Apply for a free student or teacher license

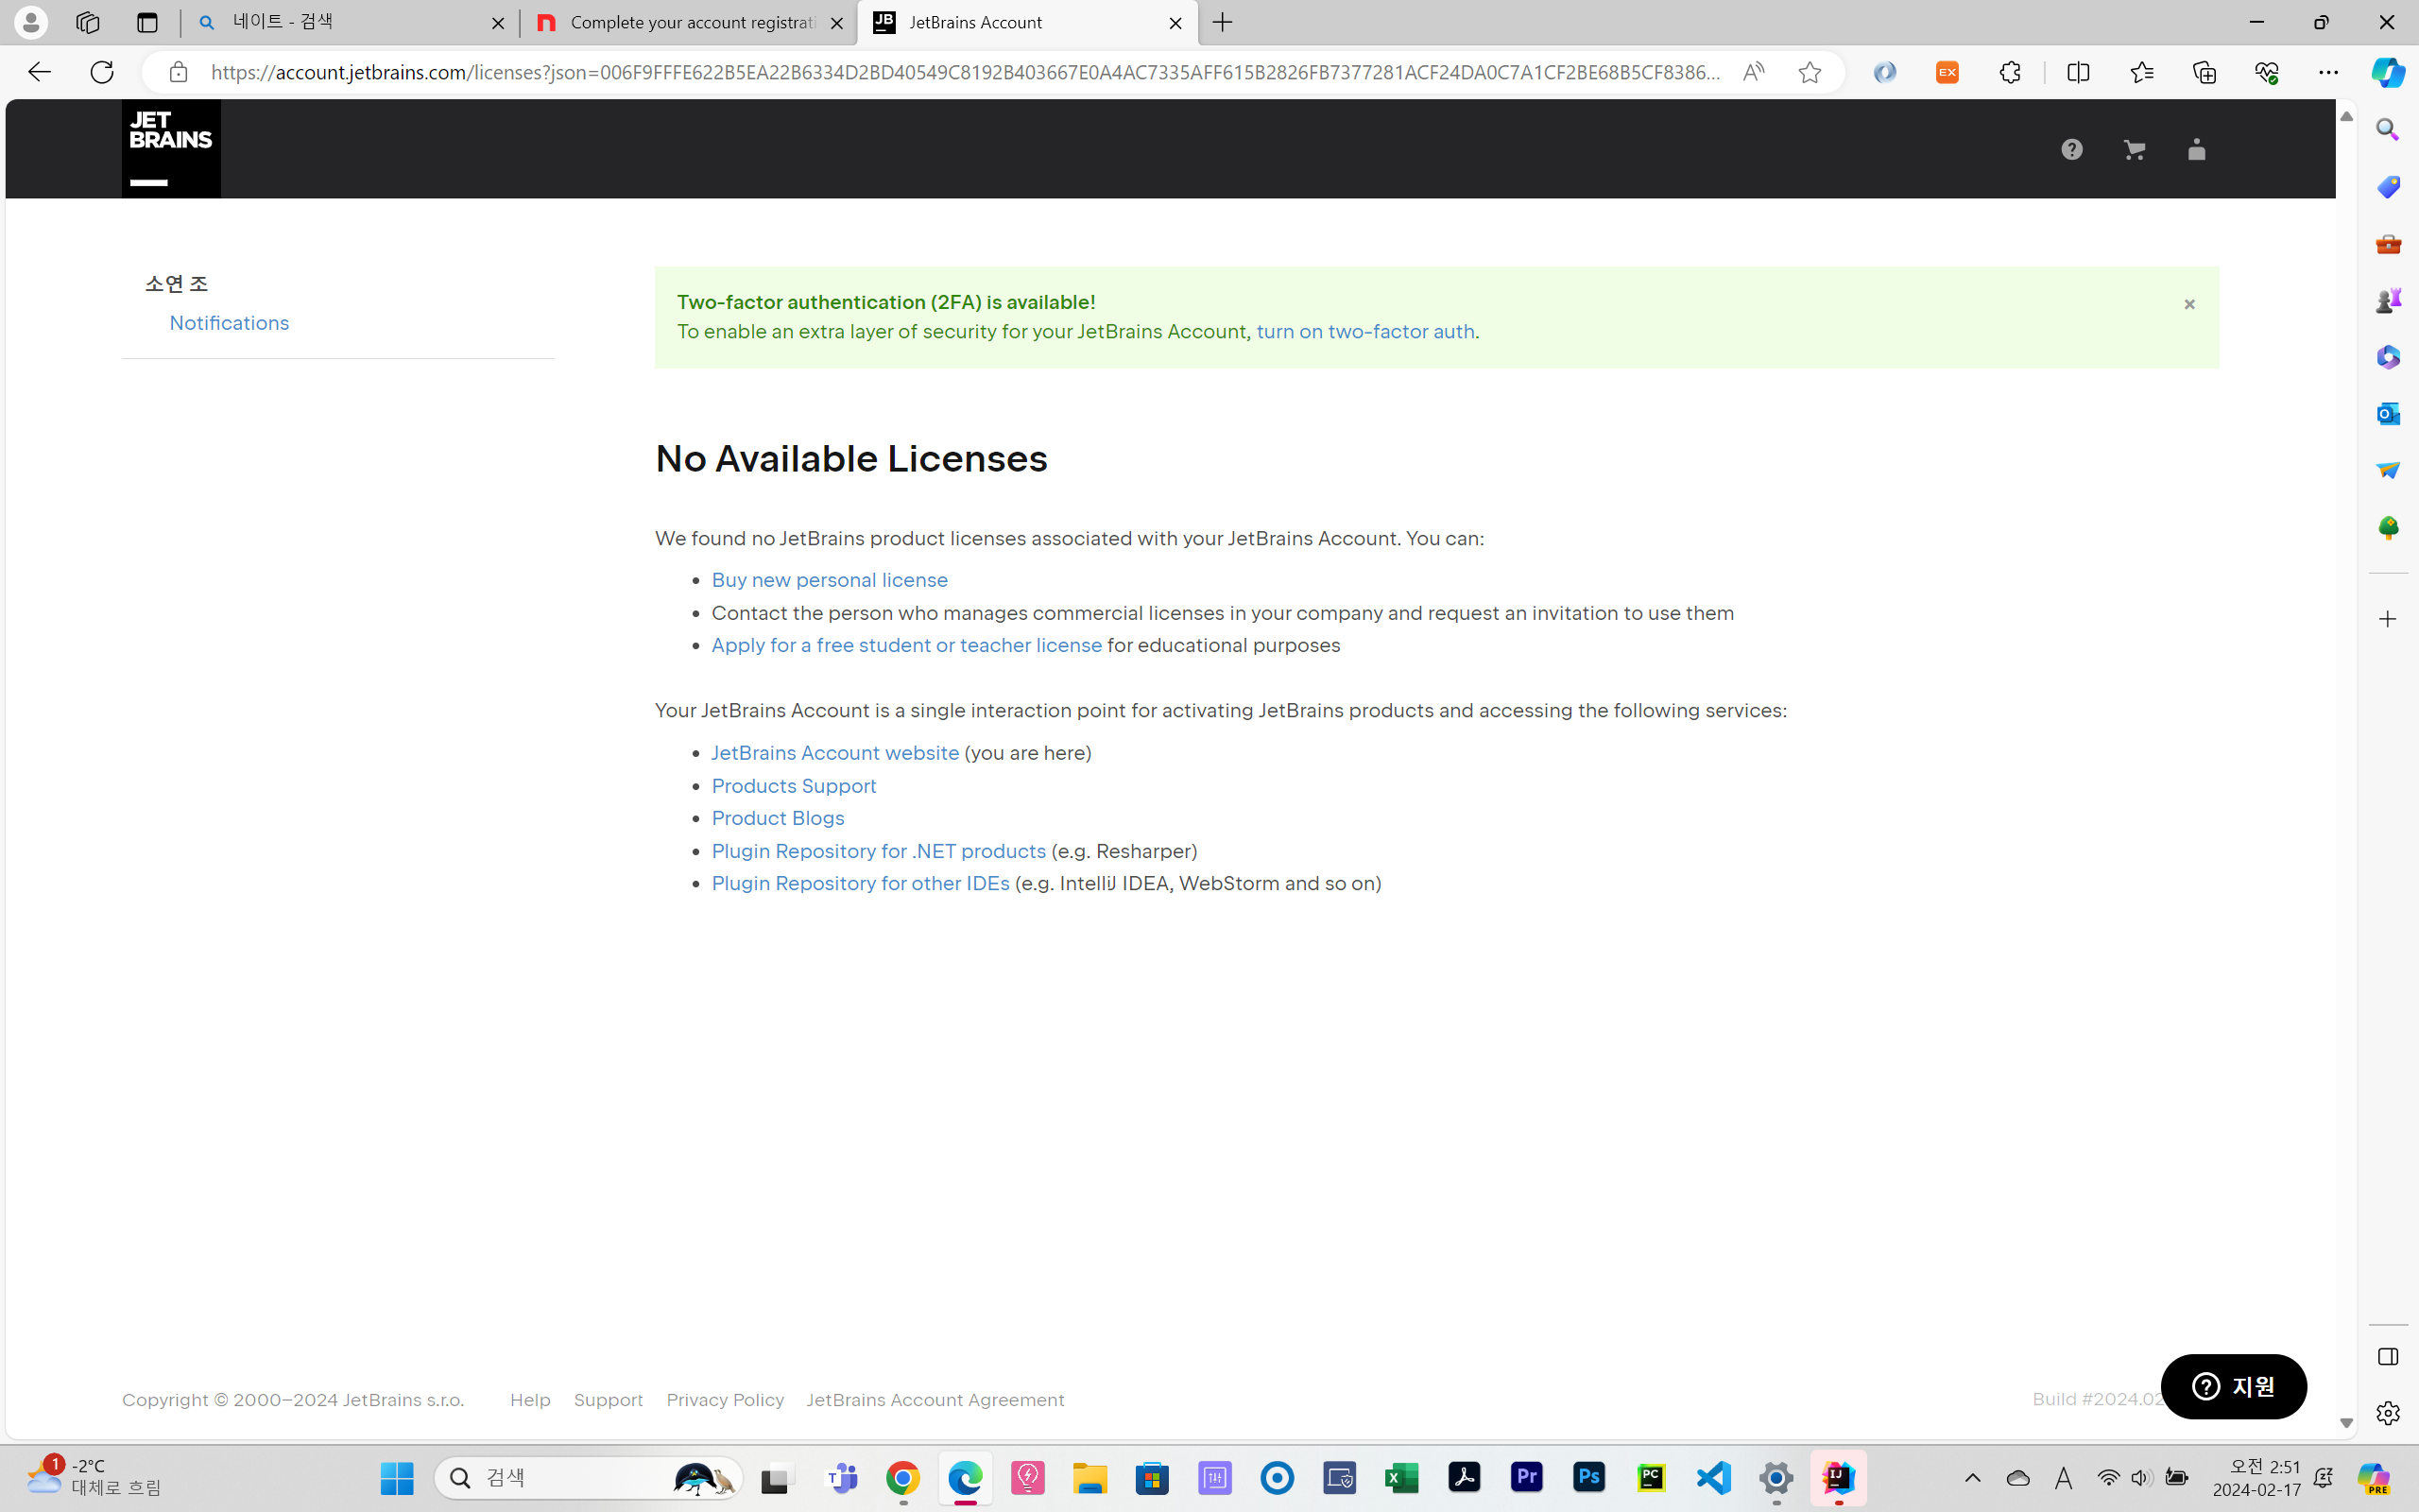[x=906, y=645]
